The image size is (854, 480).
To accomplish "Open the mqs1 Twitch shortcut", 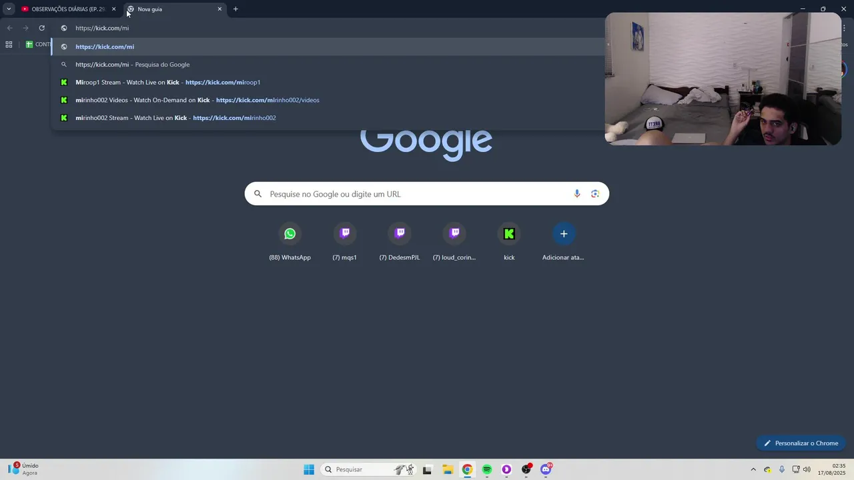I will point(345,242).
